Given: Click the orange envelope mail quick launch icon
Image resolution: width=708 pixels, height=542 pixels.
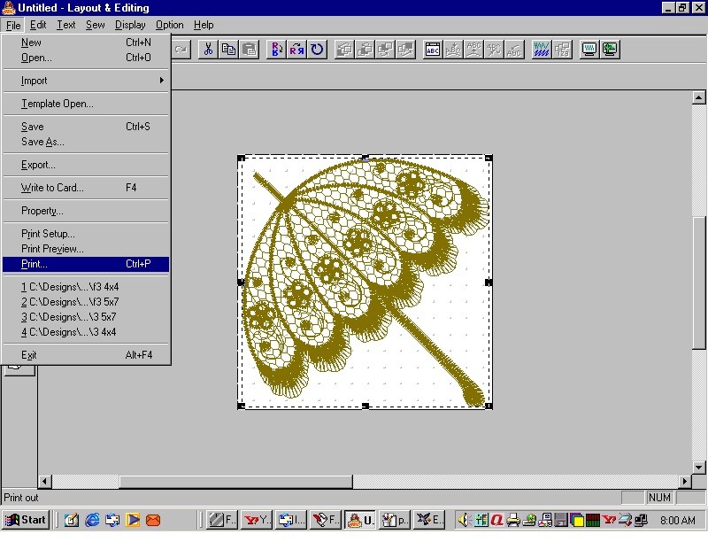Looking at the screenshot, I should (153, 521).
